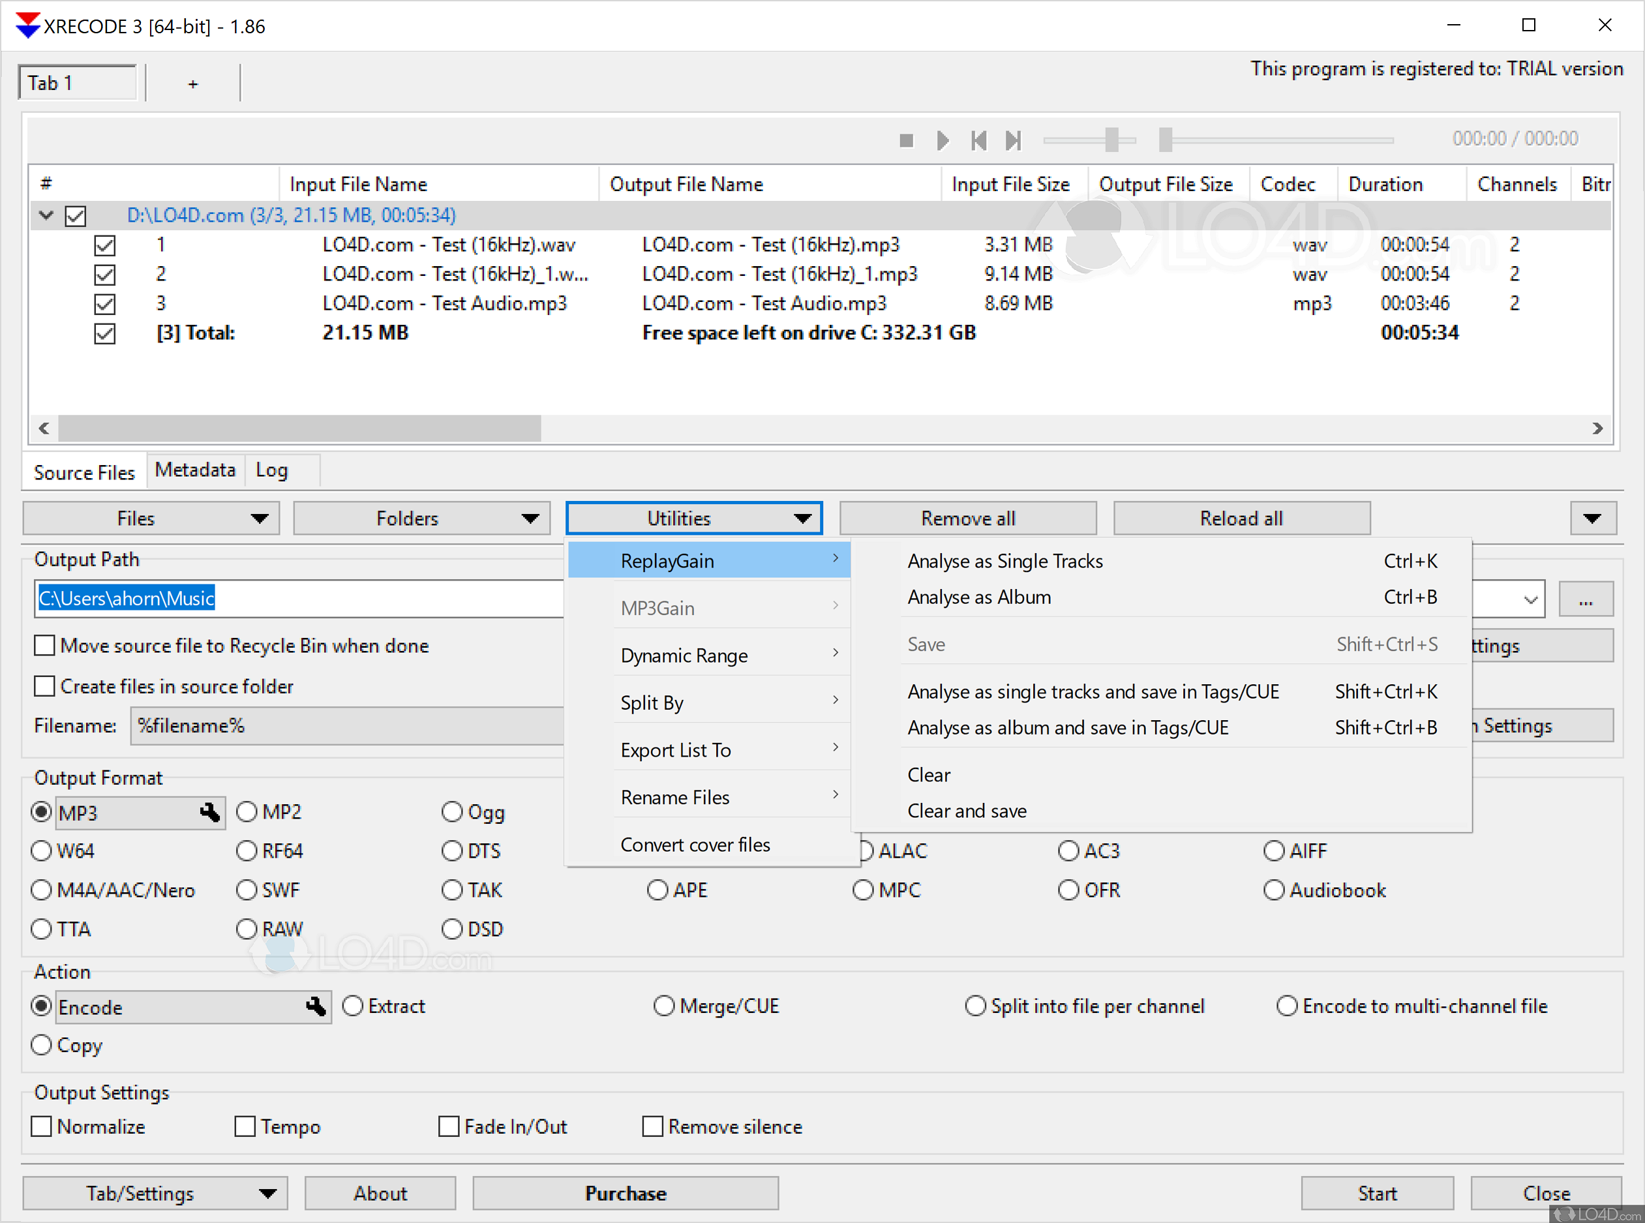
Task: Select the Ogg output format
Action: click(x=452, y=812)
